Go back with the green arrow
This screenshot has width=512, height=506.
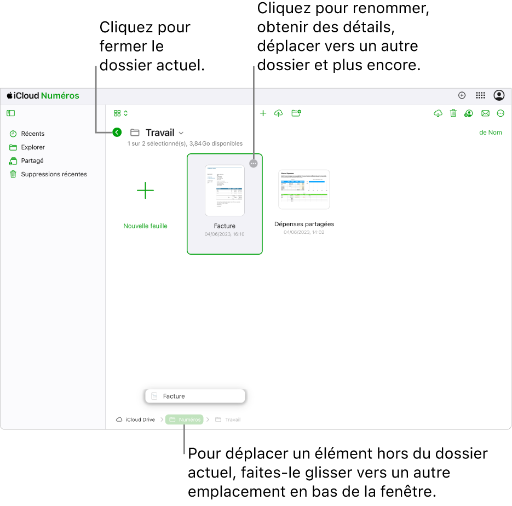pyautogui.click(x=117, y=132)
